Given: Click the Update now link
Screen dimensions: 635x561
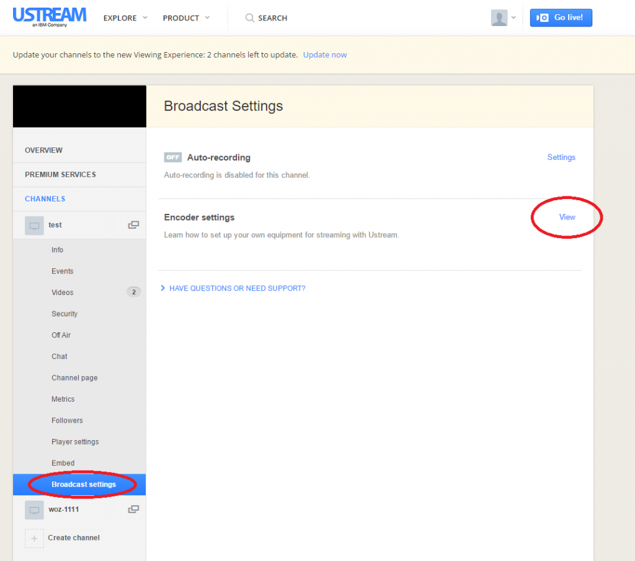Looking at the screenshot, I should coord(325,55).
